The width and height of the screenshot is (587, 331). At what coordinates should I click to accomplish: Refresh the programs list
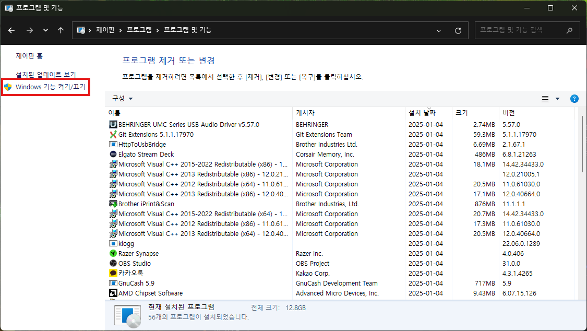coord(458,31)
